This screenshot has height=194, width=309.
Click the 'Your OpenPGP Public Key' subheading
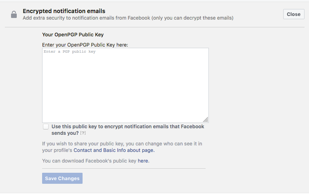73,35
